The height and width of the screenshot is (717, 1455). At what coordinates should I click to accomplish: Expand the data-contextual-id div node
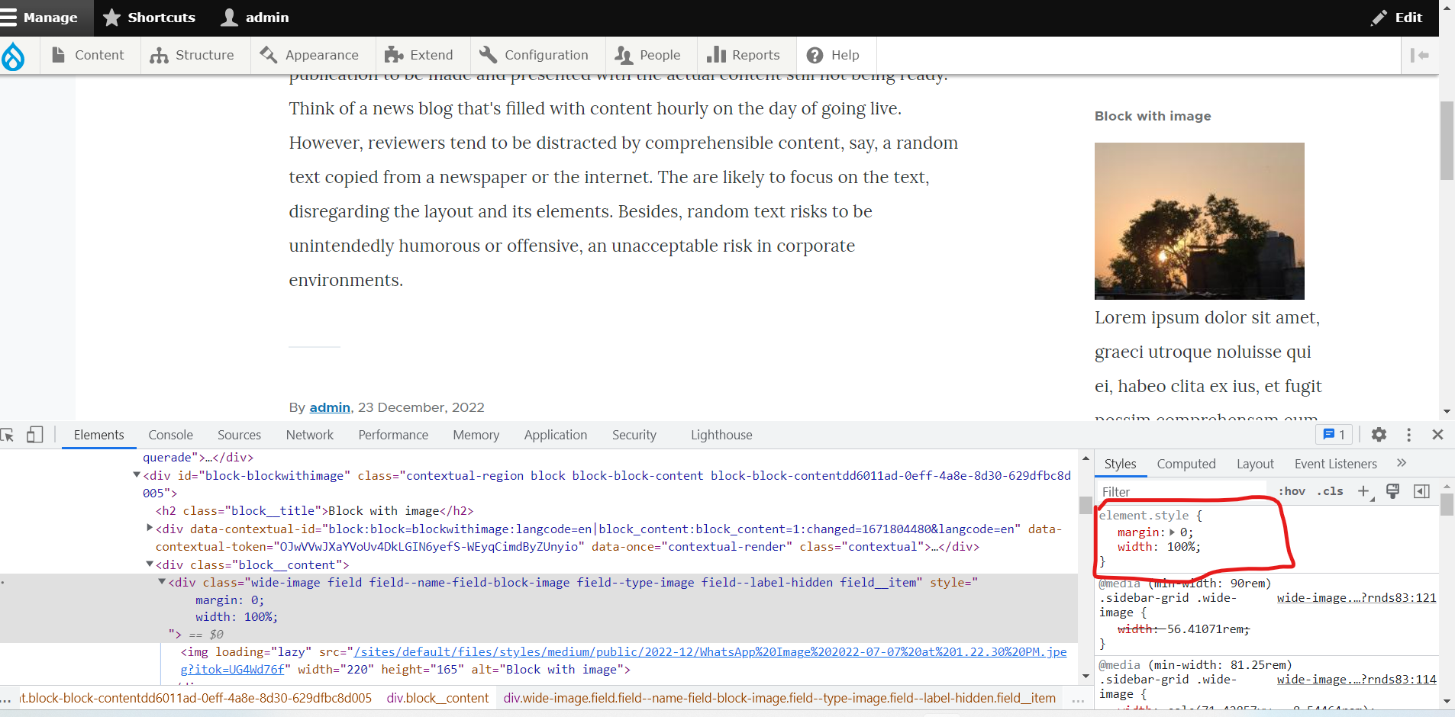(150, 529)
